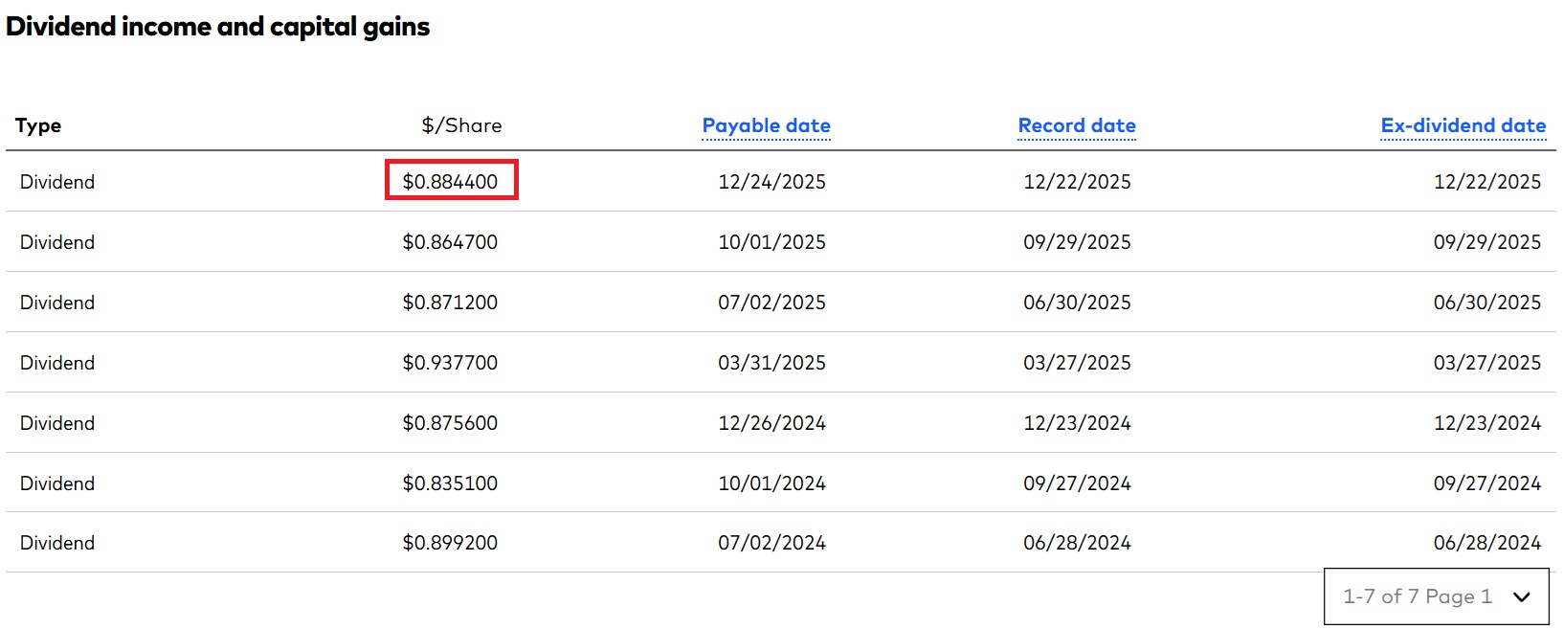Click the $0.835100 per-share amount
This screenshot has height=629, width=1564.
tap(450, 483)
